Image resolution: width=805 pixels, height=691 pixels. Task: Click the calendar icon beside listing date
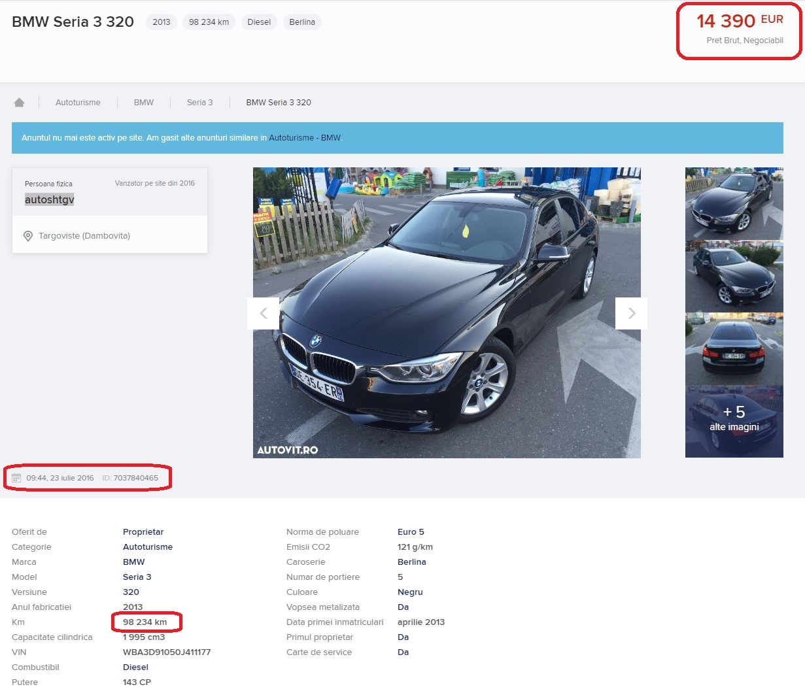(16, 478)
